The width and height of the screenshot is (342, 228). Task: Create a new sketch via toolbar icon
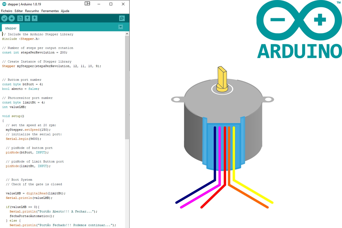pyautogui.click(x=20, y=18)
